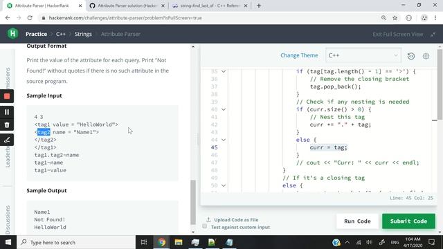
Task: Click the Windows search box
Action: [76, 242]
